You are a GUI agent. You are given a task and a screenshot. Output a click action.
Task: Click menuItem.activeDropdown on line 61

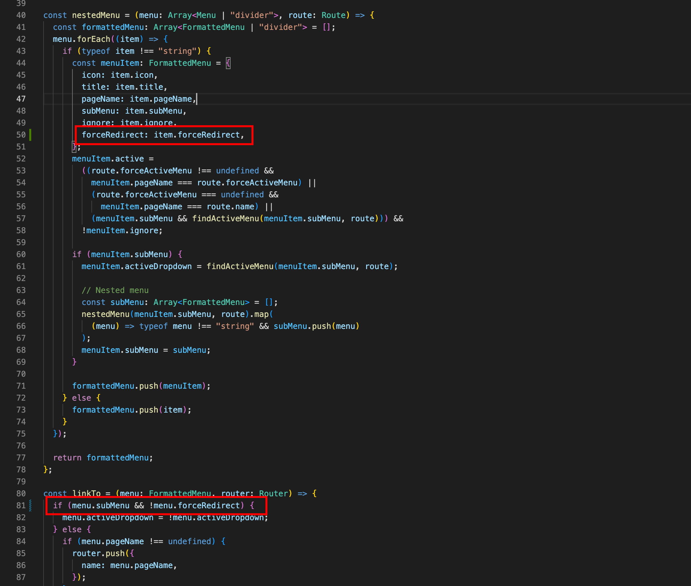(x=137, y=266)
